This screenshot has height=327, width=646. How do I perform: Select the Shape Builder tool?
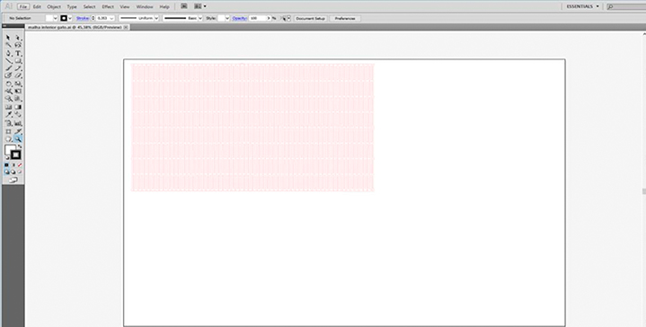(8, 99)
